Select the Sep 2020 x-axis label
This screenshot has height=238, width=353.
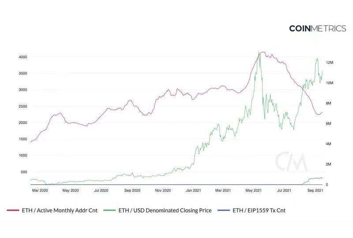coord(132,190)
